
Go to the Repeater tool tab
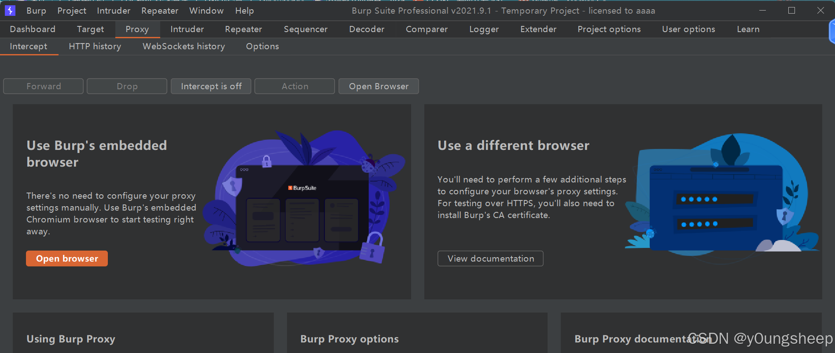(243, 29)
